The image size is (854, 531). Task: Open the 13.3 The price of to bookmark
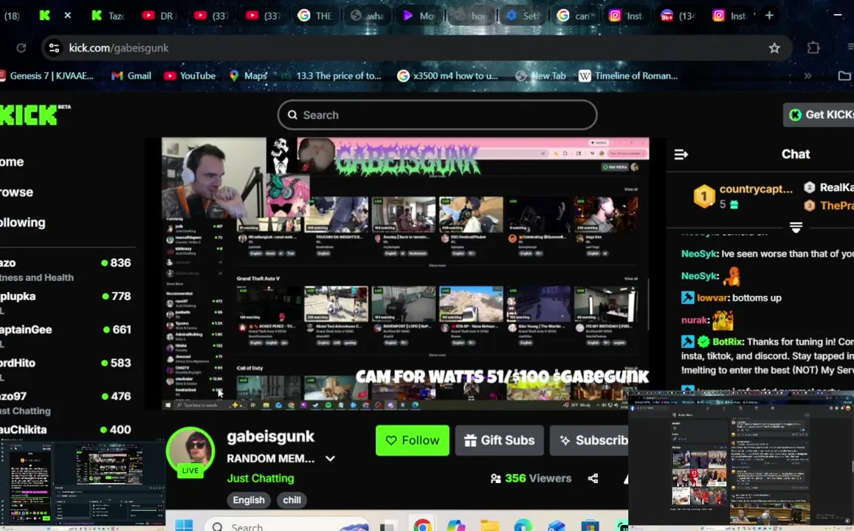point(331,76)
